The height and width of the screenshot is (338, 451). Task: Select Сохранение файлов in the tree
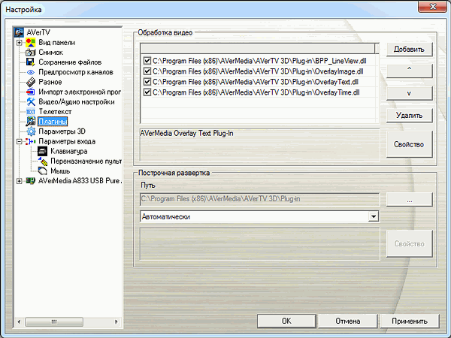pyautogui.click(x=70, y=62)
